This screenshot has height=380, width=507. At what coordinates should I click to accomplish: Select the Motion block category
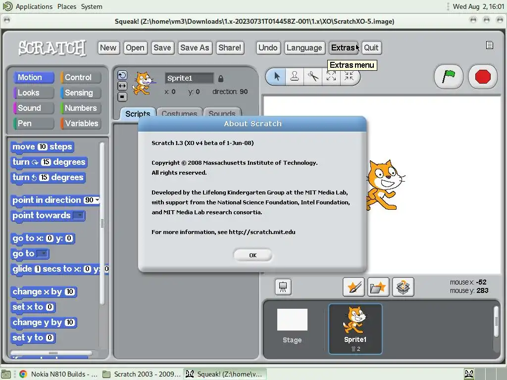point(34,77)
